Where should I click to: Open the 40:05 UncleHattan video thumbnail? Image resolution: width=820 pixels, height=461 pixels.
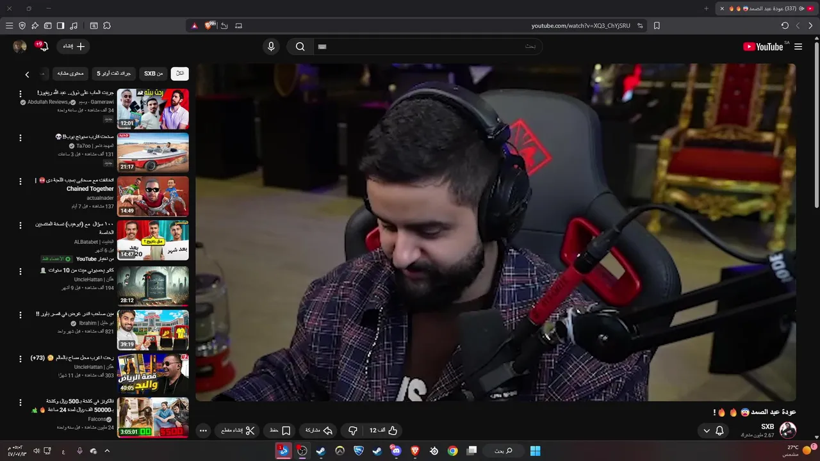[x=153, y=373]
